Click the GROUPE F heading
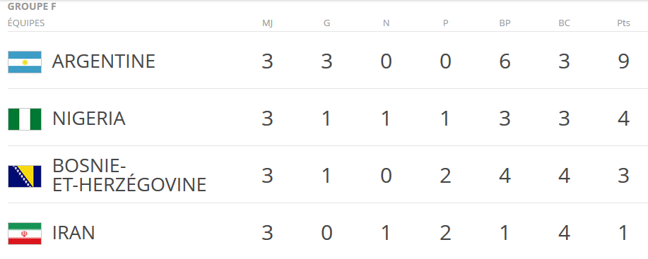The image size is (648, 259). point(32,6)
